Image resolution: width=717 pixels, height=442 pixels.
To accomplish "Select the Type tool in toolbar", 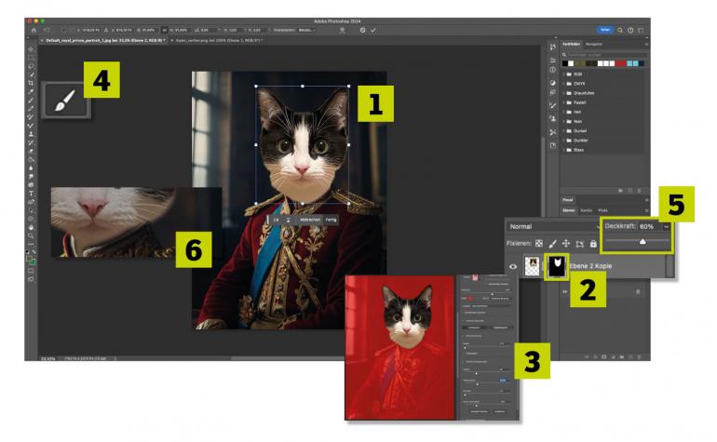I will point(31,193).
